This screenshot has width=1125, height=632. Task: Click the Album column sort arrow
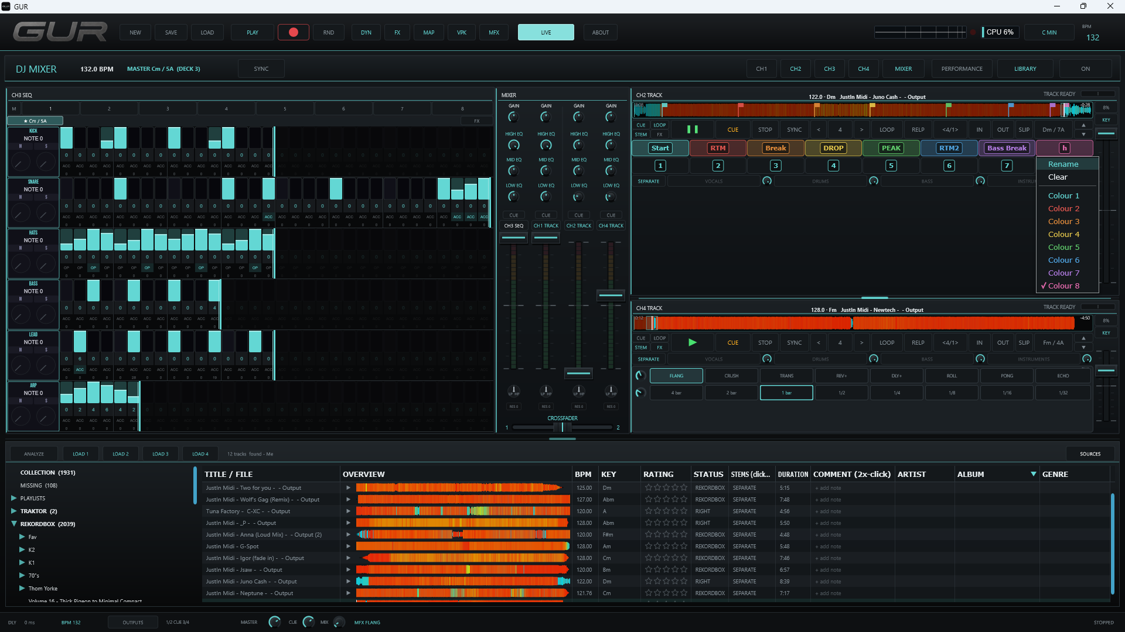[1034, 474]
